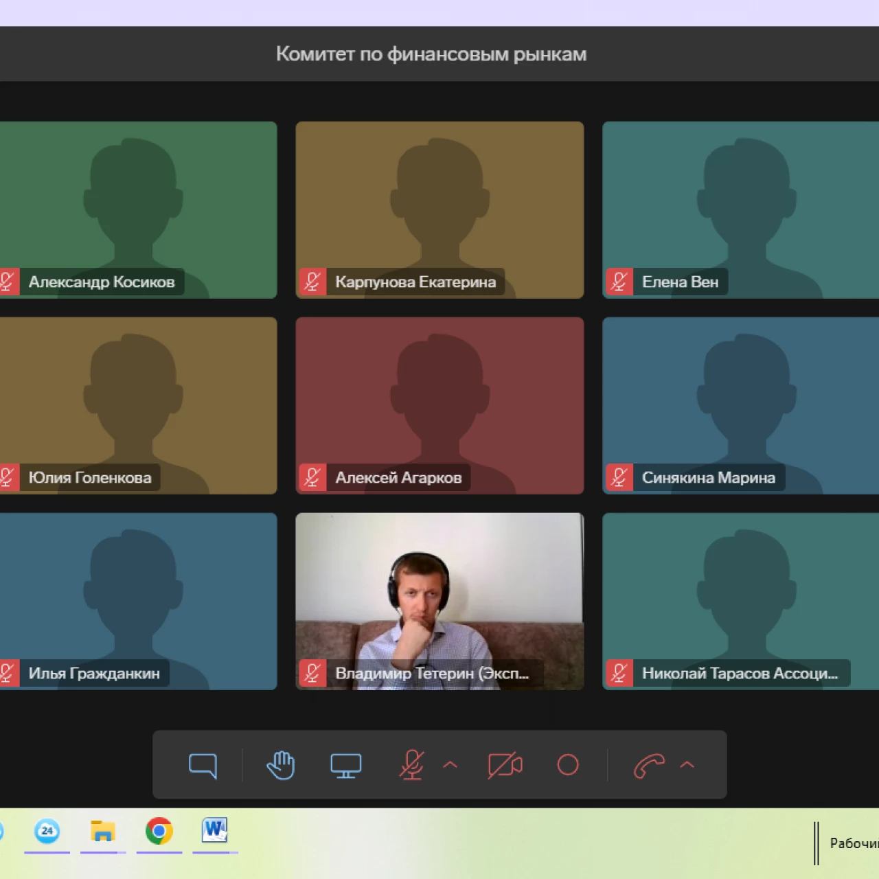879x879 pixels.
Task: Select Юлия Голенкова participant tile
Action: coord(139,406)
